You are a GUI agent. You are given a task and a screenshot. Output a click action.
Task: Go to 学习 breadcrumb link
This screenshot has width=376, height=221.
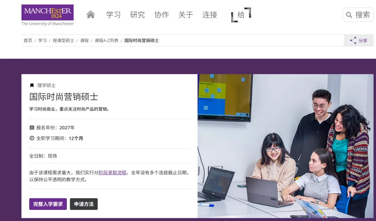42,40
